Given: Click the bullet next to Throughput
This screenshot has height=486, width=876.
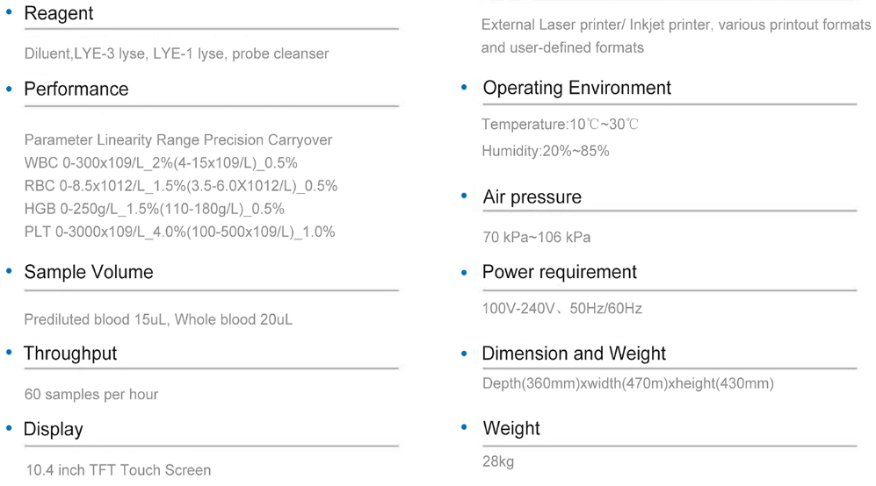Looking at the screenshot, I should (9, 352).
